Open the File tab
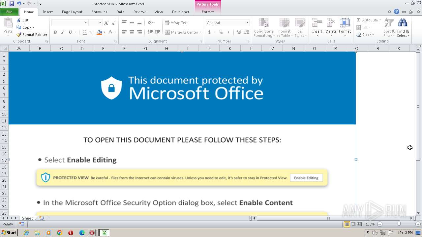Image resolution: width=422 pixels, height=237 pixels. [9, 12]
